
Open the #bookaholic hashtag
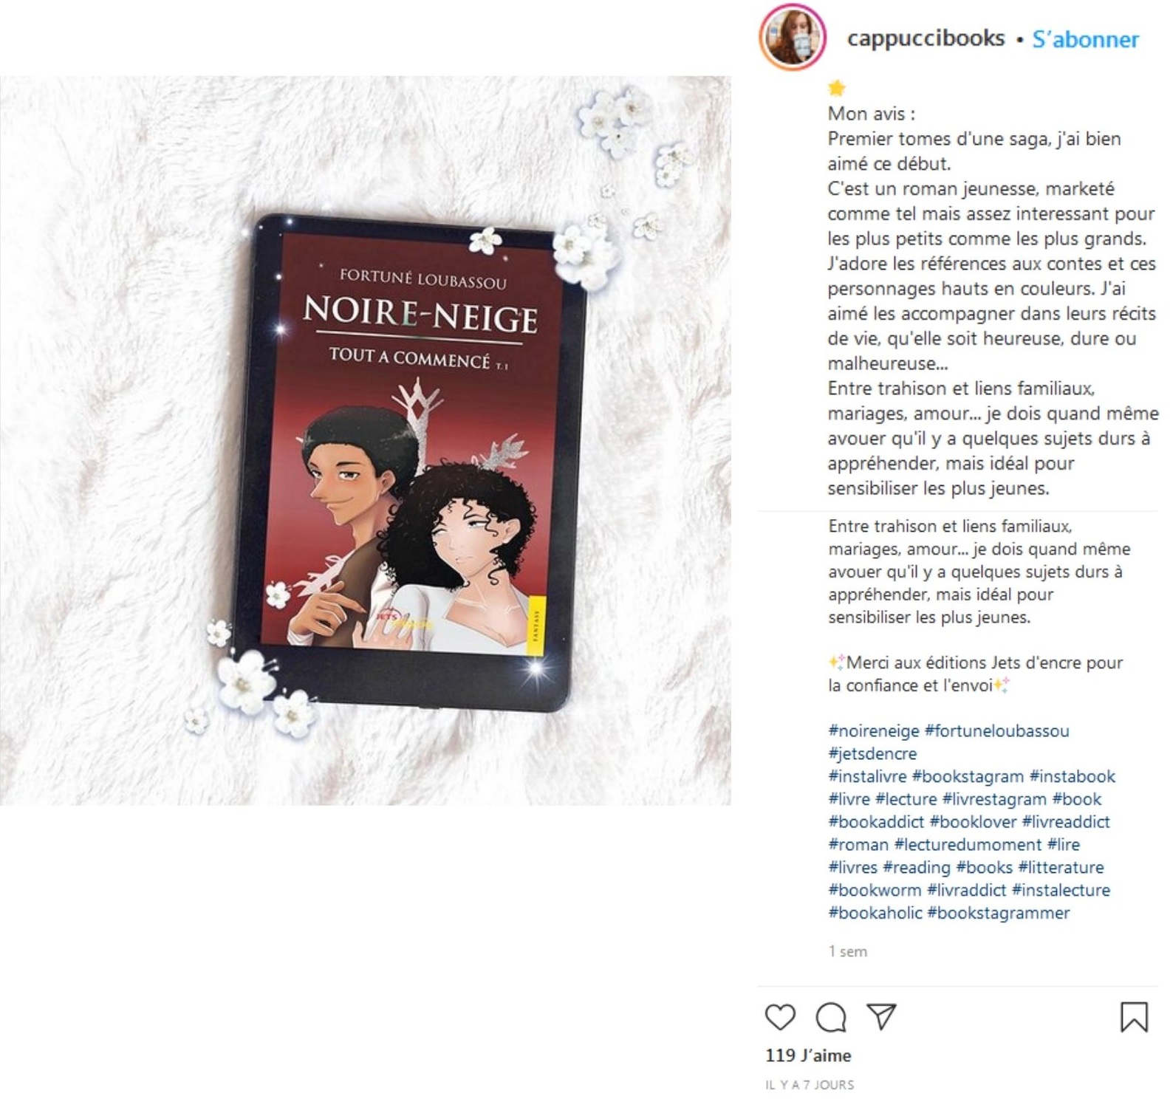click(x=875, y=913)
